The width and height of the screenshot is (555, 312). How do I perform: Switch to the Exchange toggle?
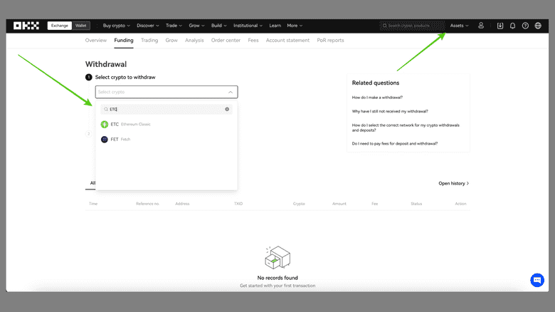point(60,26)
